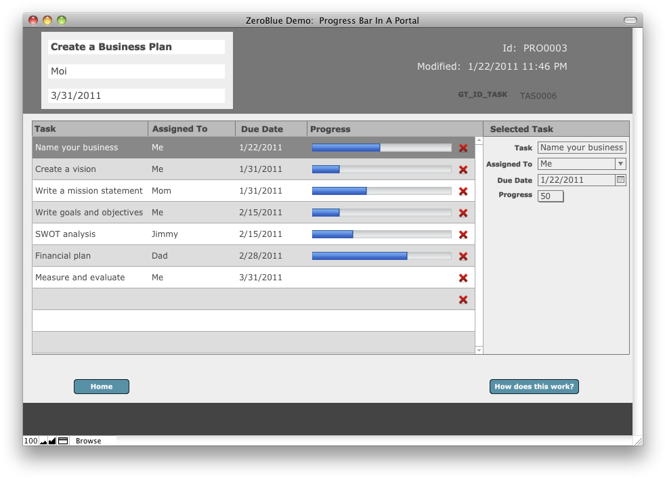This screenshot has width=665, height=478.
Task: Click the Dad assignee cell
Action: click(x=159, y=256)
